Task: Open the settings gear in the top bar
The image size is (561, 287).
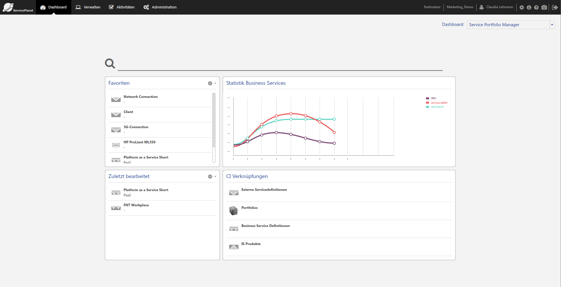Action: point(522,7)
